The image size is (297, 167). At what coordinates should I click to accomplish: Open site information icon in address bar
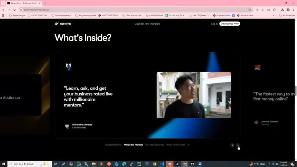[21, 10]
